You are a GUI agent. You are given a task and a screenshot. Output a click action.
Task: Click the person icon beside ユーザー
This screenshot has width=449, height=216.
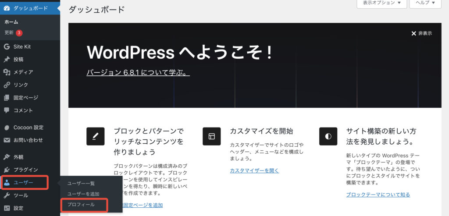pyautogui.click(x=7, y=183)
